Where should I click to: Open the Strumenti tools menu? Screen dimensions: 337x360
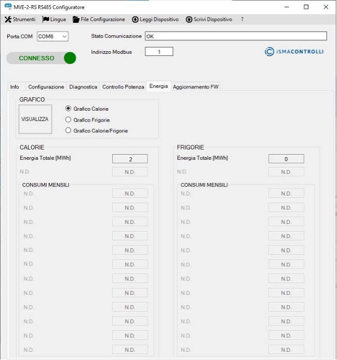point(20,20)
